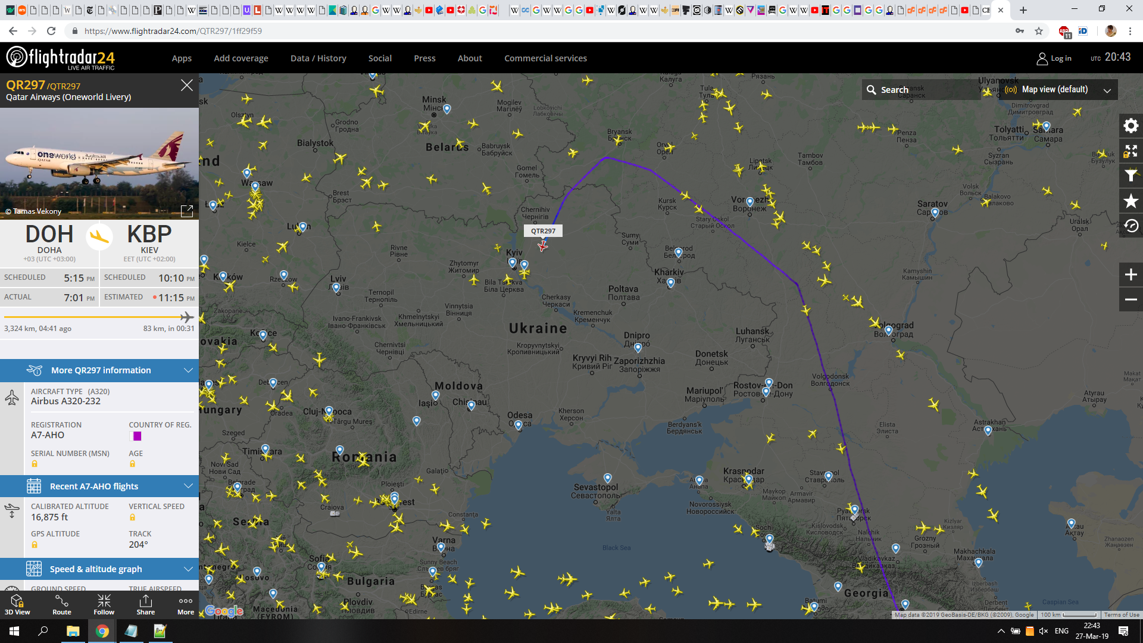Open the Commercial services menu
The width and height of the screenshot is (1143, 643).
pyautogui.click(x=545, y=58)
